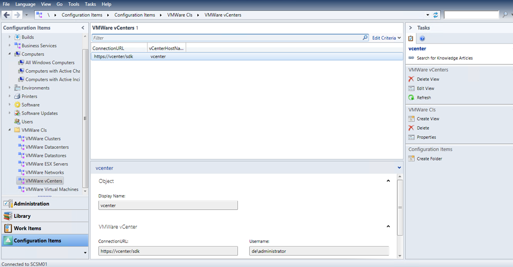513x267 pixels.
Task: Switch to the Work Items workspace
Action: 28,228
